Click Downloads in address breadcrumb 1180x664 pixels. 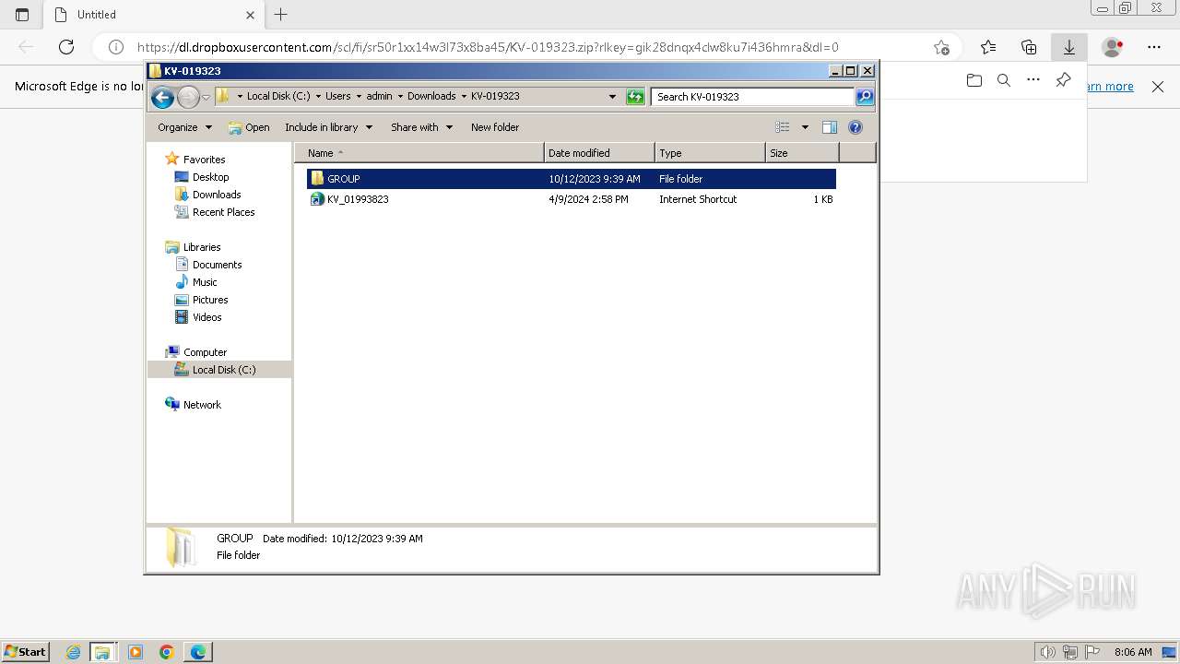tap(431, 96)
